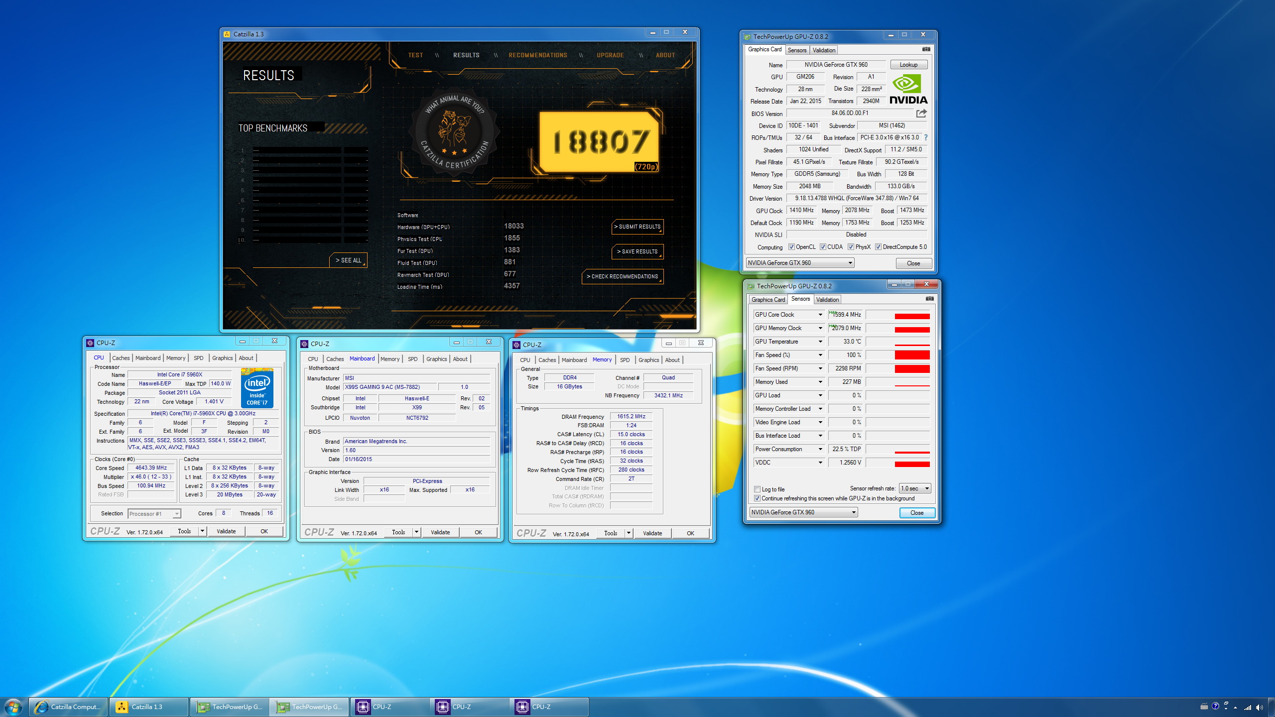This screenshot has height=717, width=1275.
Task: Open Internet Explorer Catzilla taskbar item
Action: pos(68,707)
